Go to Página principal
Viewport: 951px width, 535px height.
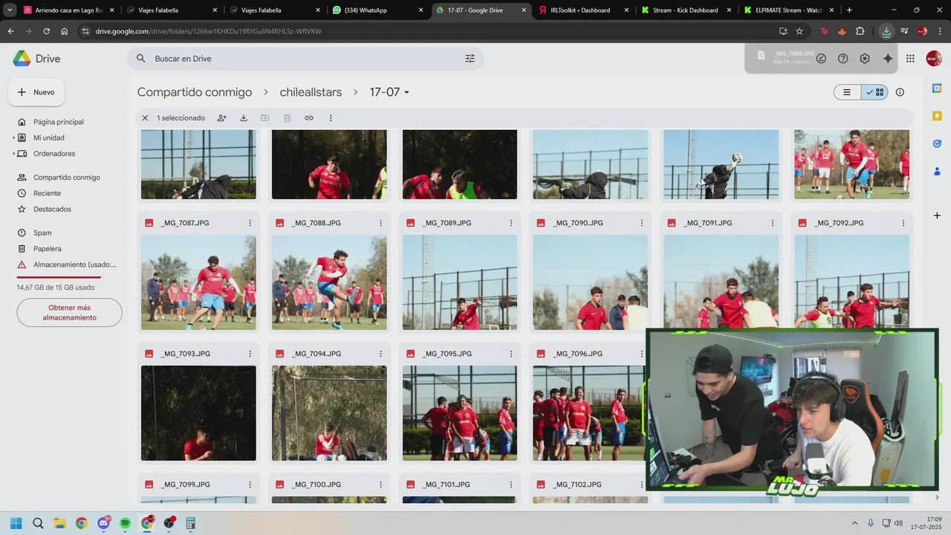point(59,122)
